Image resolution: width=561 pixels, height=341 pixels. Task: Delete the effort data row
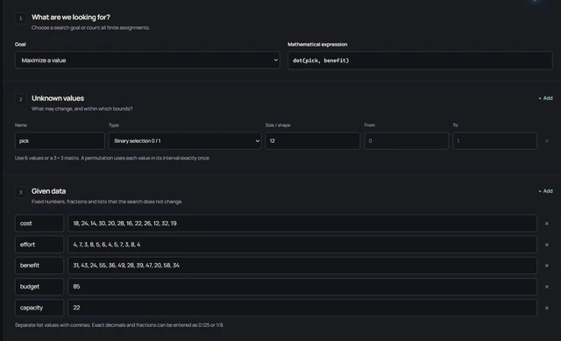547,245
